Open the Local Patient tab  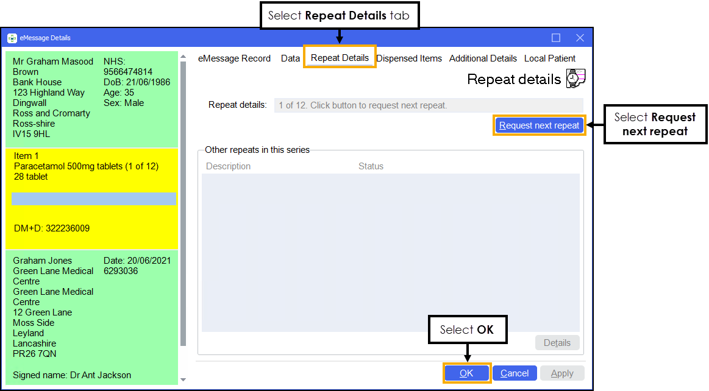(x=549, y=58)
